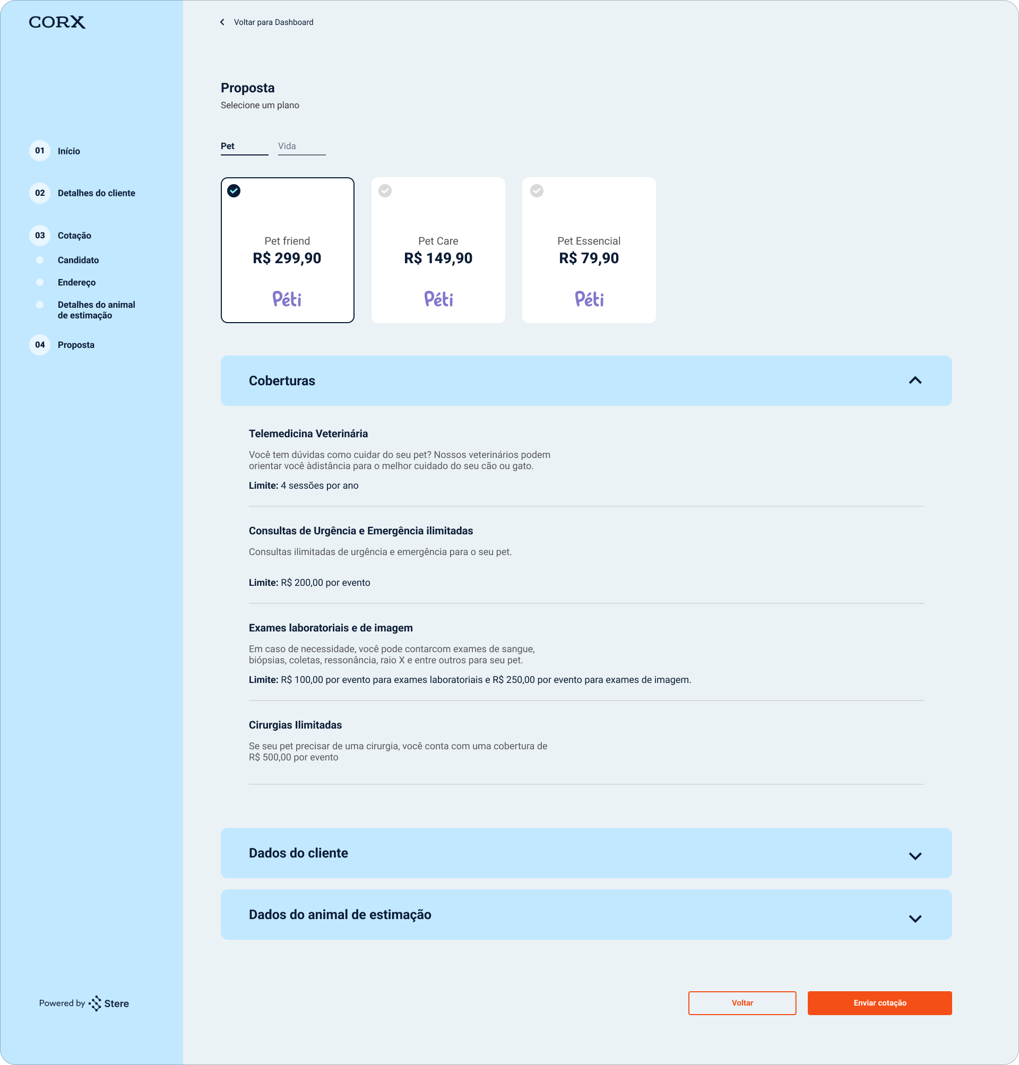Screen dimensions: 1019x1065
Task: Click the Péti logo on Pet friend card
Action: [287, 299]
